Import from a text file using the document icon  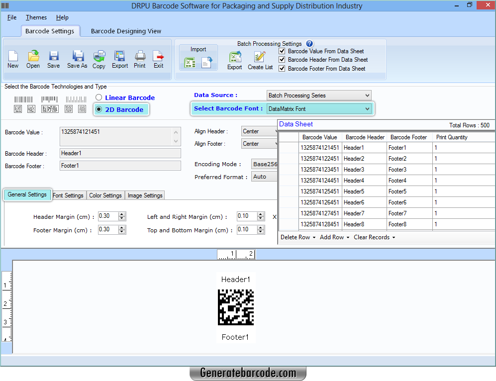(207, 62)
